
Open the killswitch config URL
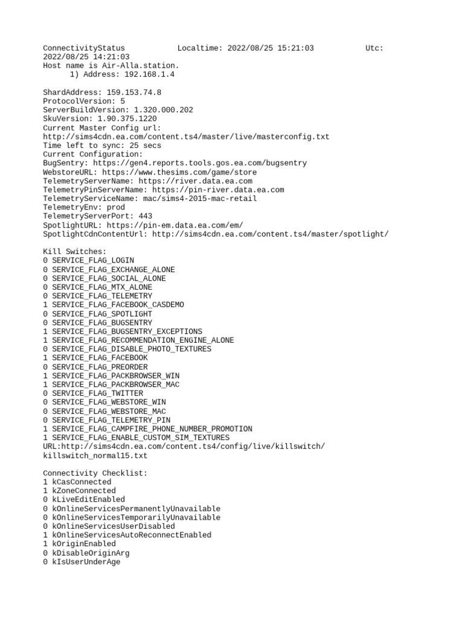pos(184,451)
